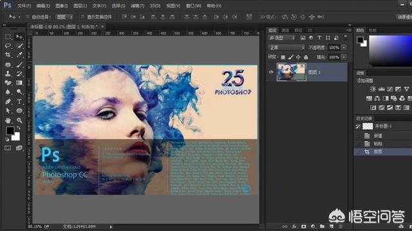Select 粘贴 history state

(378, 144)
